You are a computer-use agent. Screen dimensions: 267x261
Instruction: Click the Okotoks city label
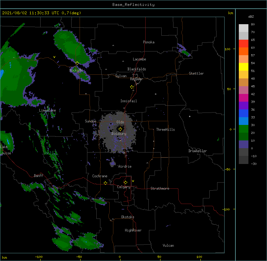click(x=128, y=217)
